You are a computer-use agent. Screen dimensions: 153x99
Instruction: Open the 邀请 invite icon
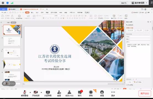click(59, 94)
